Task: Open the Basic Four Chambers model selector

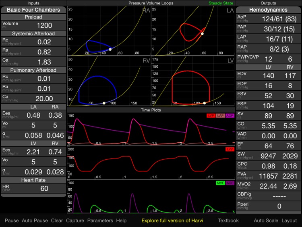Action: click(33, 10)
